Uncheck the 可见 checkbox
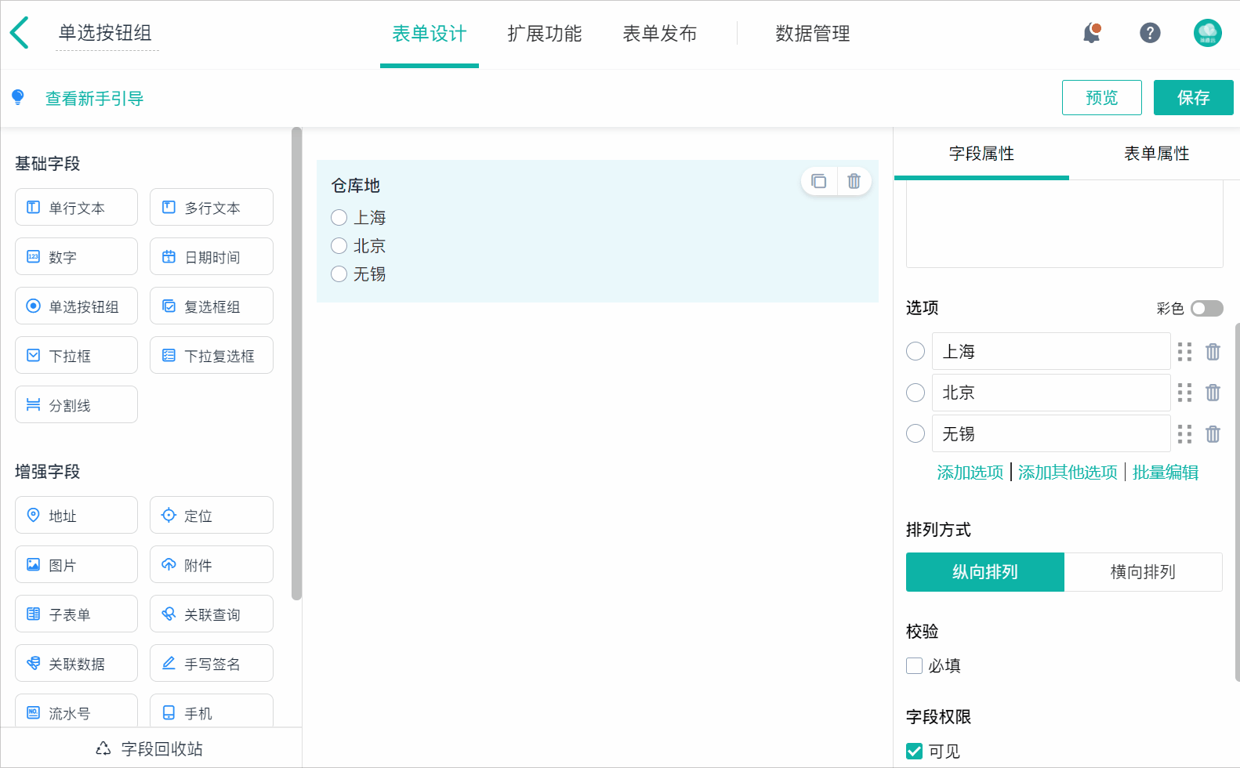This screenshot has height=768, width=1240. 915,752
